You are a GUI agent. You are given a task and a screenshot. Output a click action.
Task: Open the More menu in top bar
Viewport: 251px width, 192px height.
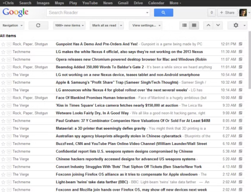tap(175, 3)
